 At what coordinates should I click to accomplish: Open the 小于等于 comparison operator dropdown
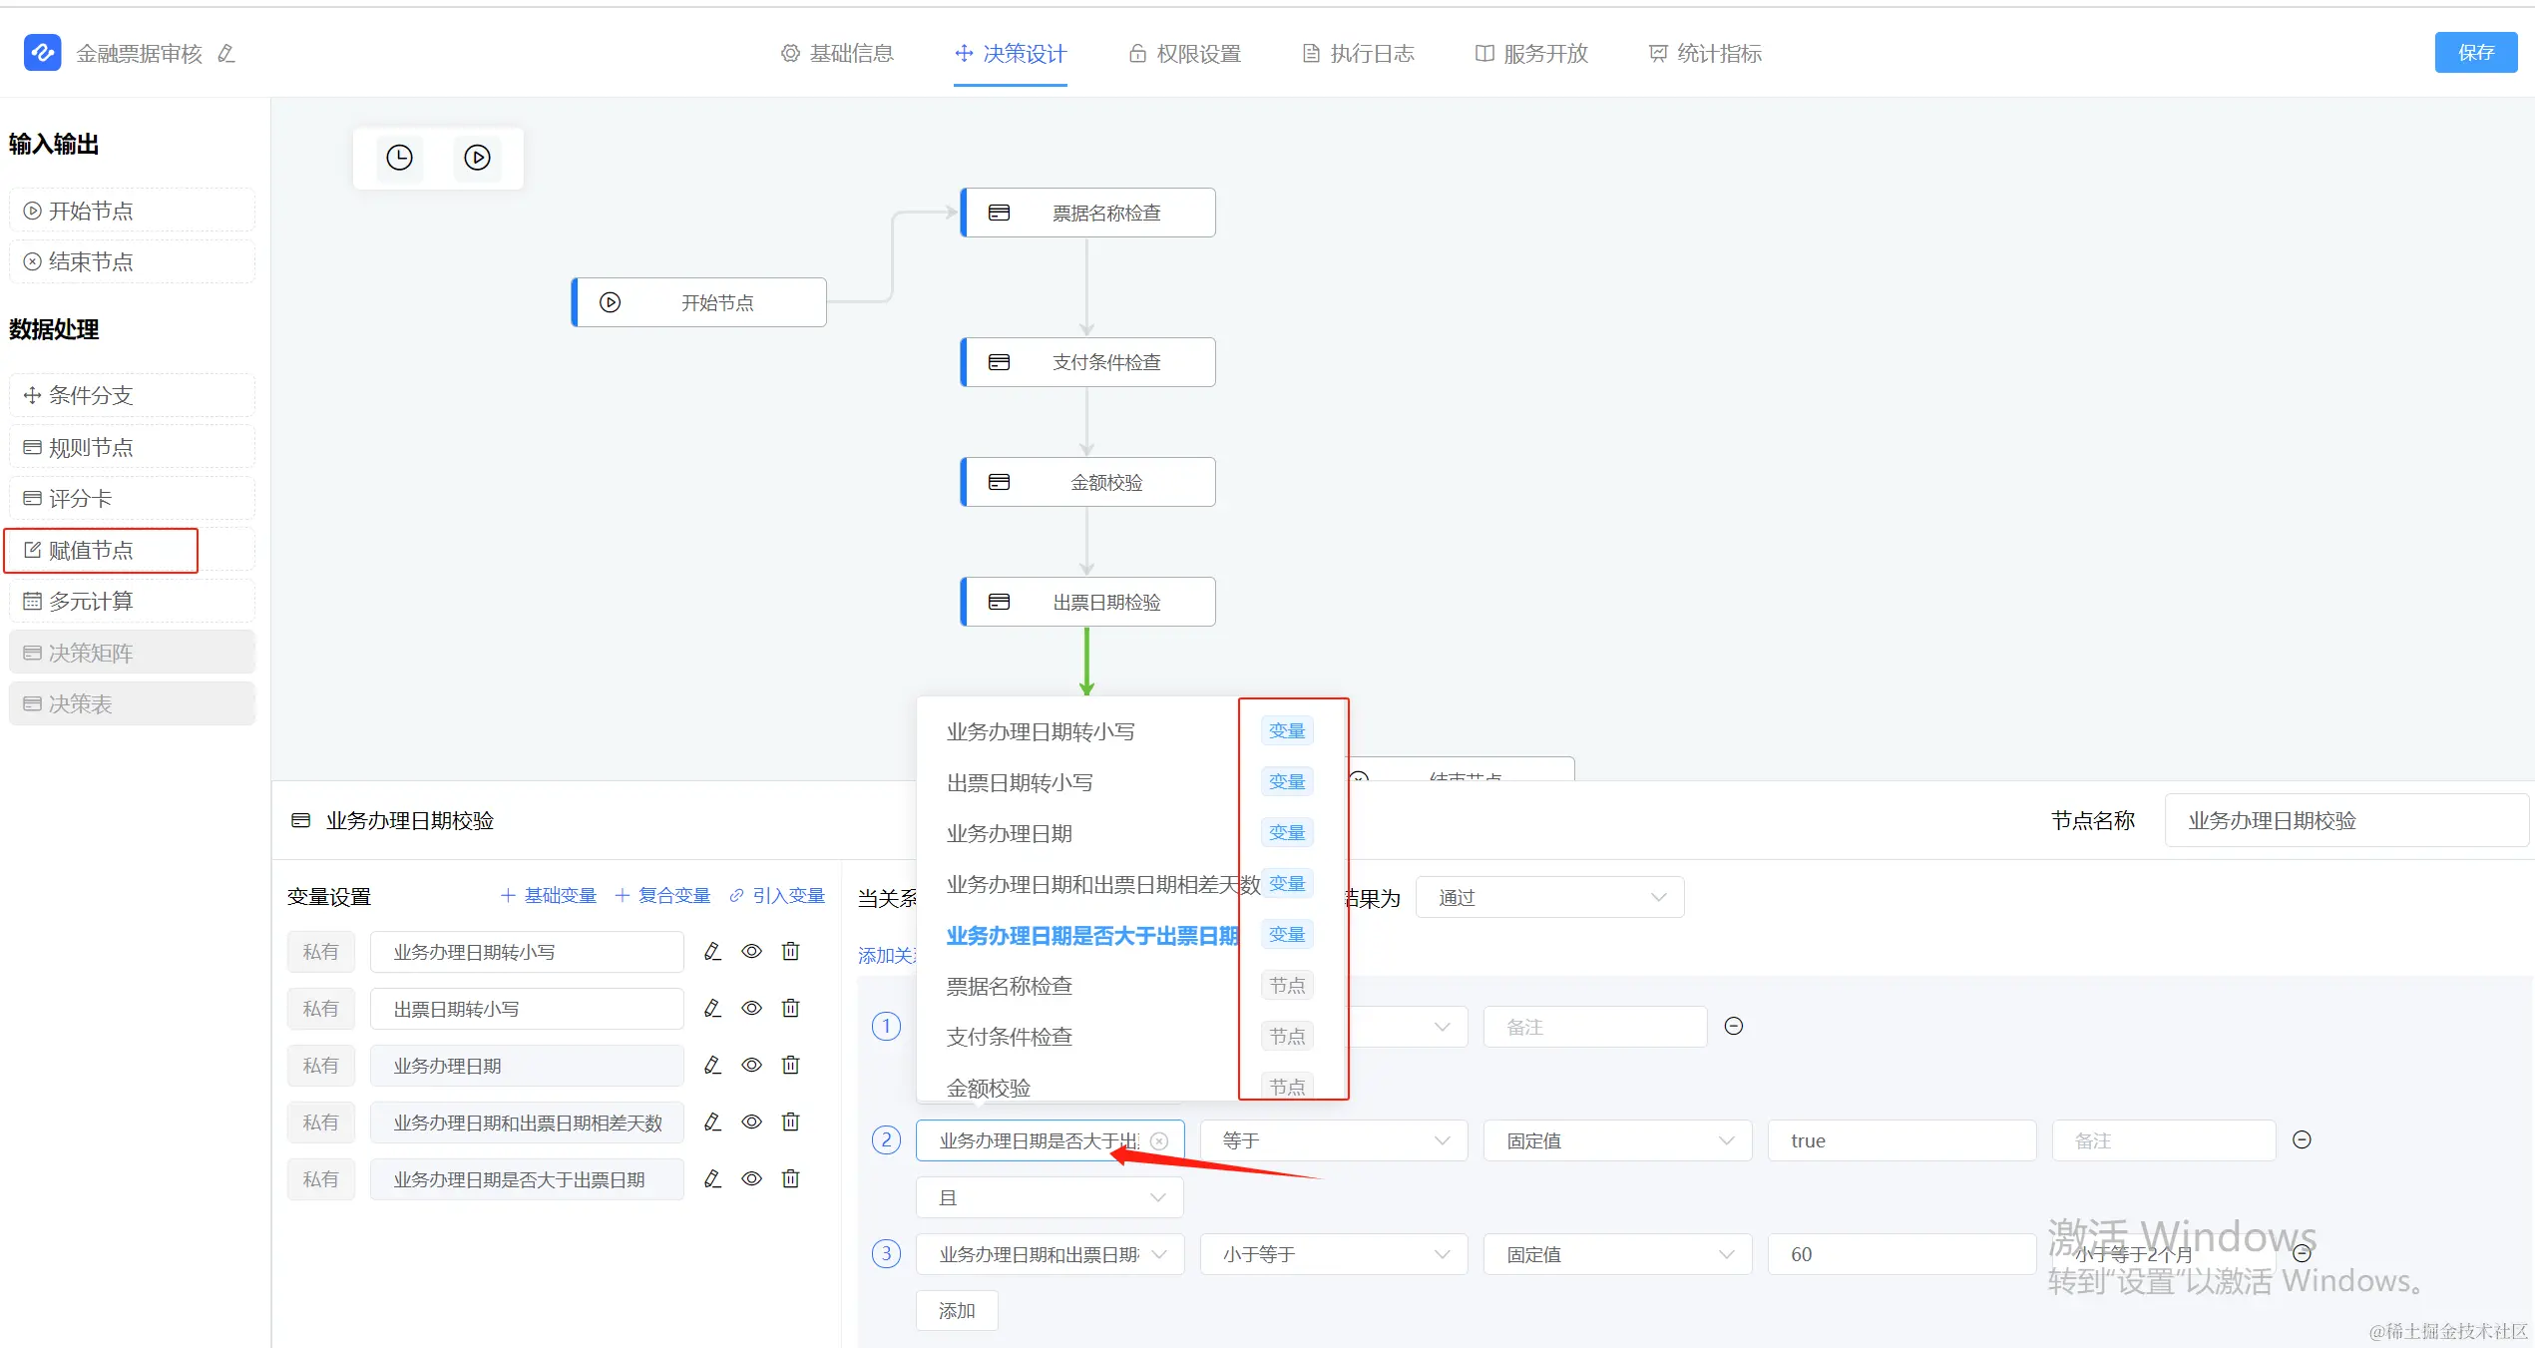click(1334, 1254)
